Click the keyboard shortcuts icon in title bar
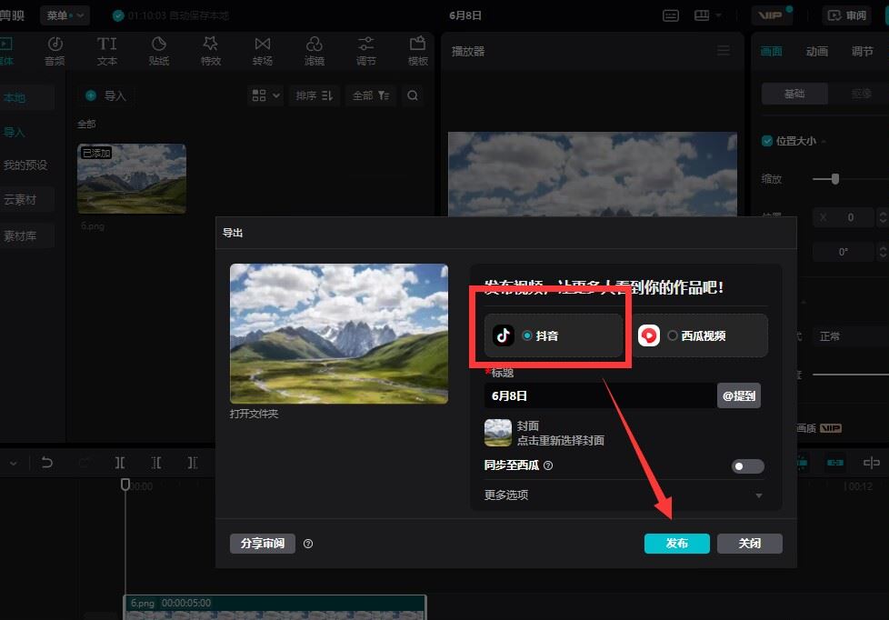Screen dimensions: 889x620 click(671, 15)
